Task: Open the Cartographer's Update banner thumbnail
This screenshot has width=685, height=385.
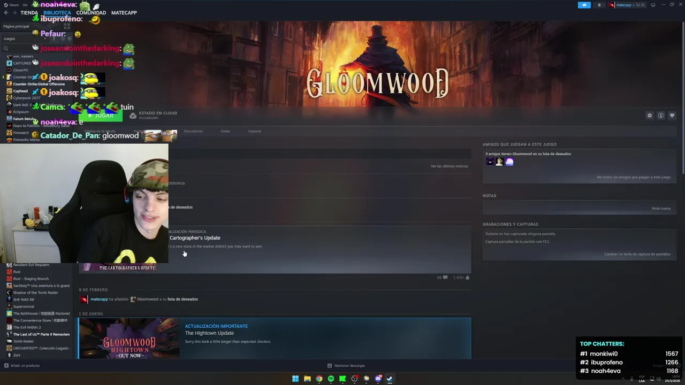Action: [119, 267]
